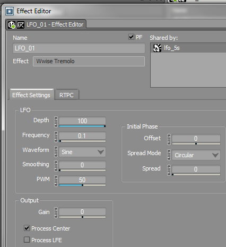Enable the Process LFE checkbox
The image size is (226, 247).
[27, 240]
